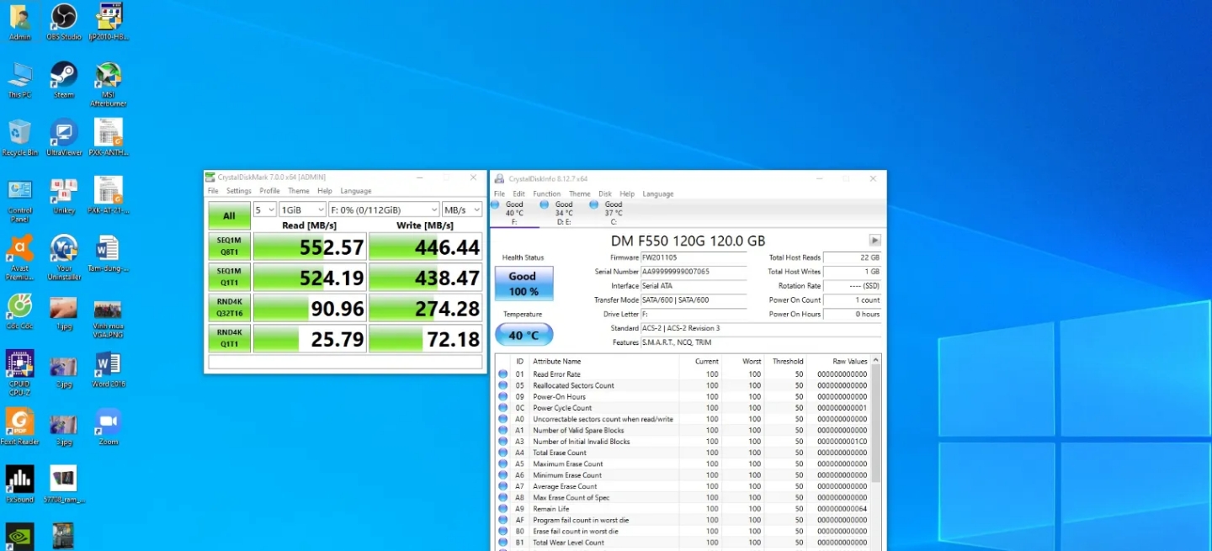Open Cốc Cốc browser shortcut
Image resolution: width=1212 pixels, height=551 pixels.
click(20, 311)
